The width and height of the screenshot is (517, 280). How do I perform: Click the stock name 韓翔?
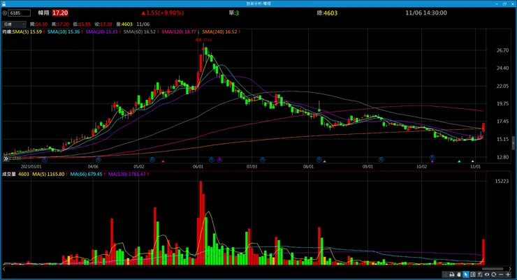point(43,13)
